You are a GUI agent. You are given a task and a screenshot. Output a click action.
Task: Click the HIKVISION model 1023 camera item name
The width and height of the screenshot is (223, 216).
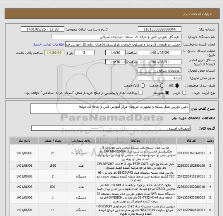(136, 210)
